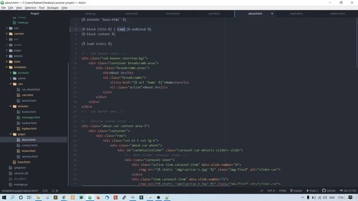The width and height of the screenshot is (358, 201).
Task: Open base.html in the tree
Action: click(23, 162)
